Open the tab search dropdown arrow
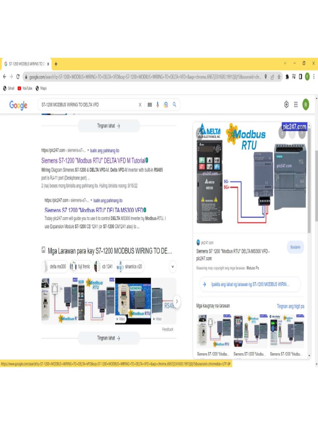The height and width of the screenshot is (425, 318). pos(285,63)
